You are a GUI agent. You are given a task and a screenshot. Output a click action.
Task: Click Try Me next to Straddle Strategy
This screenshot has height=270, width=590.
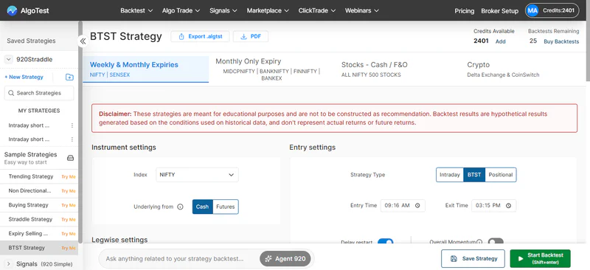pos(69,220)
